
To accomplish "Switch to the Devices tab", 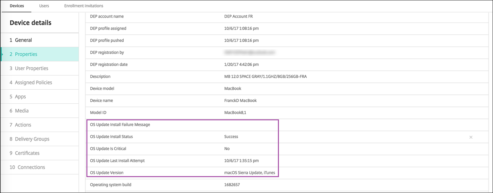I will point(16,6).
